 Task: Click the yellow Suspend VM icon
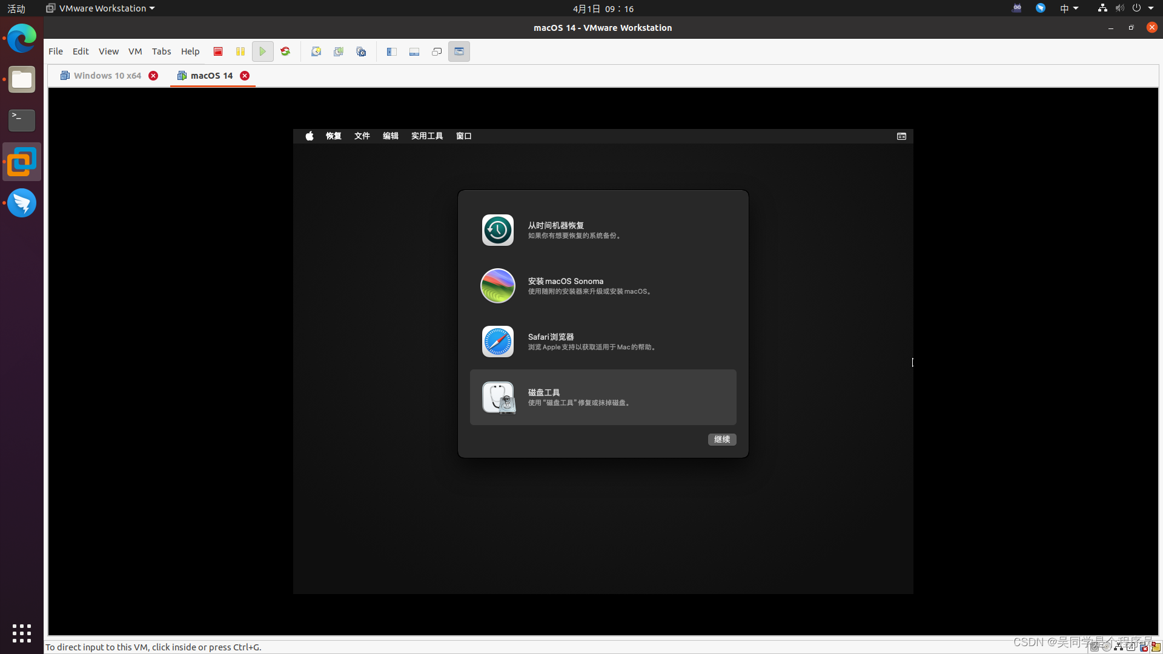(x=240, y=51)
